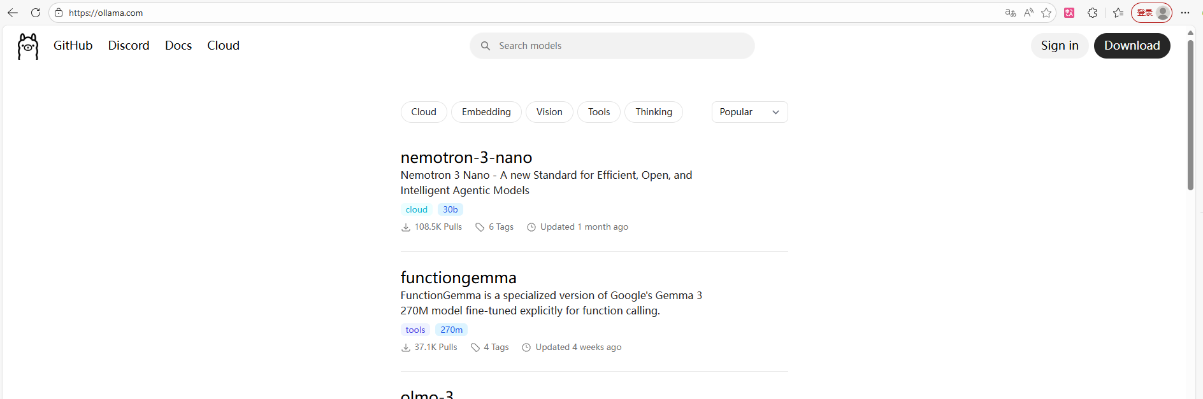Filter models by Cloud

(424, 112)
